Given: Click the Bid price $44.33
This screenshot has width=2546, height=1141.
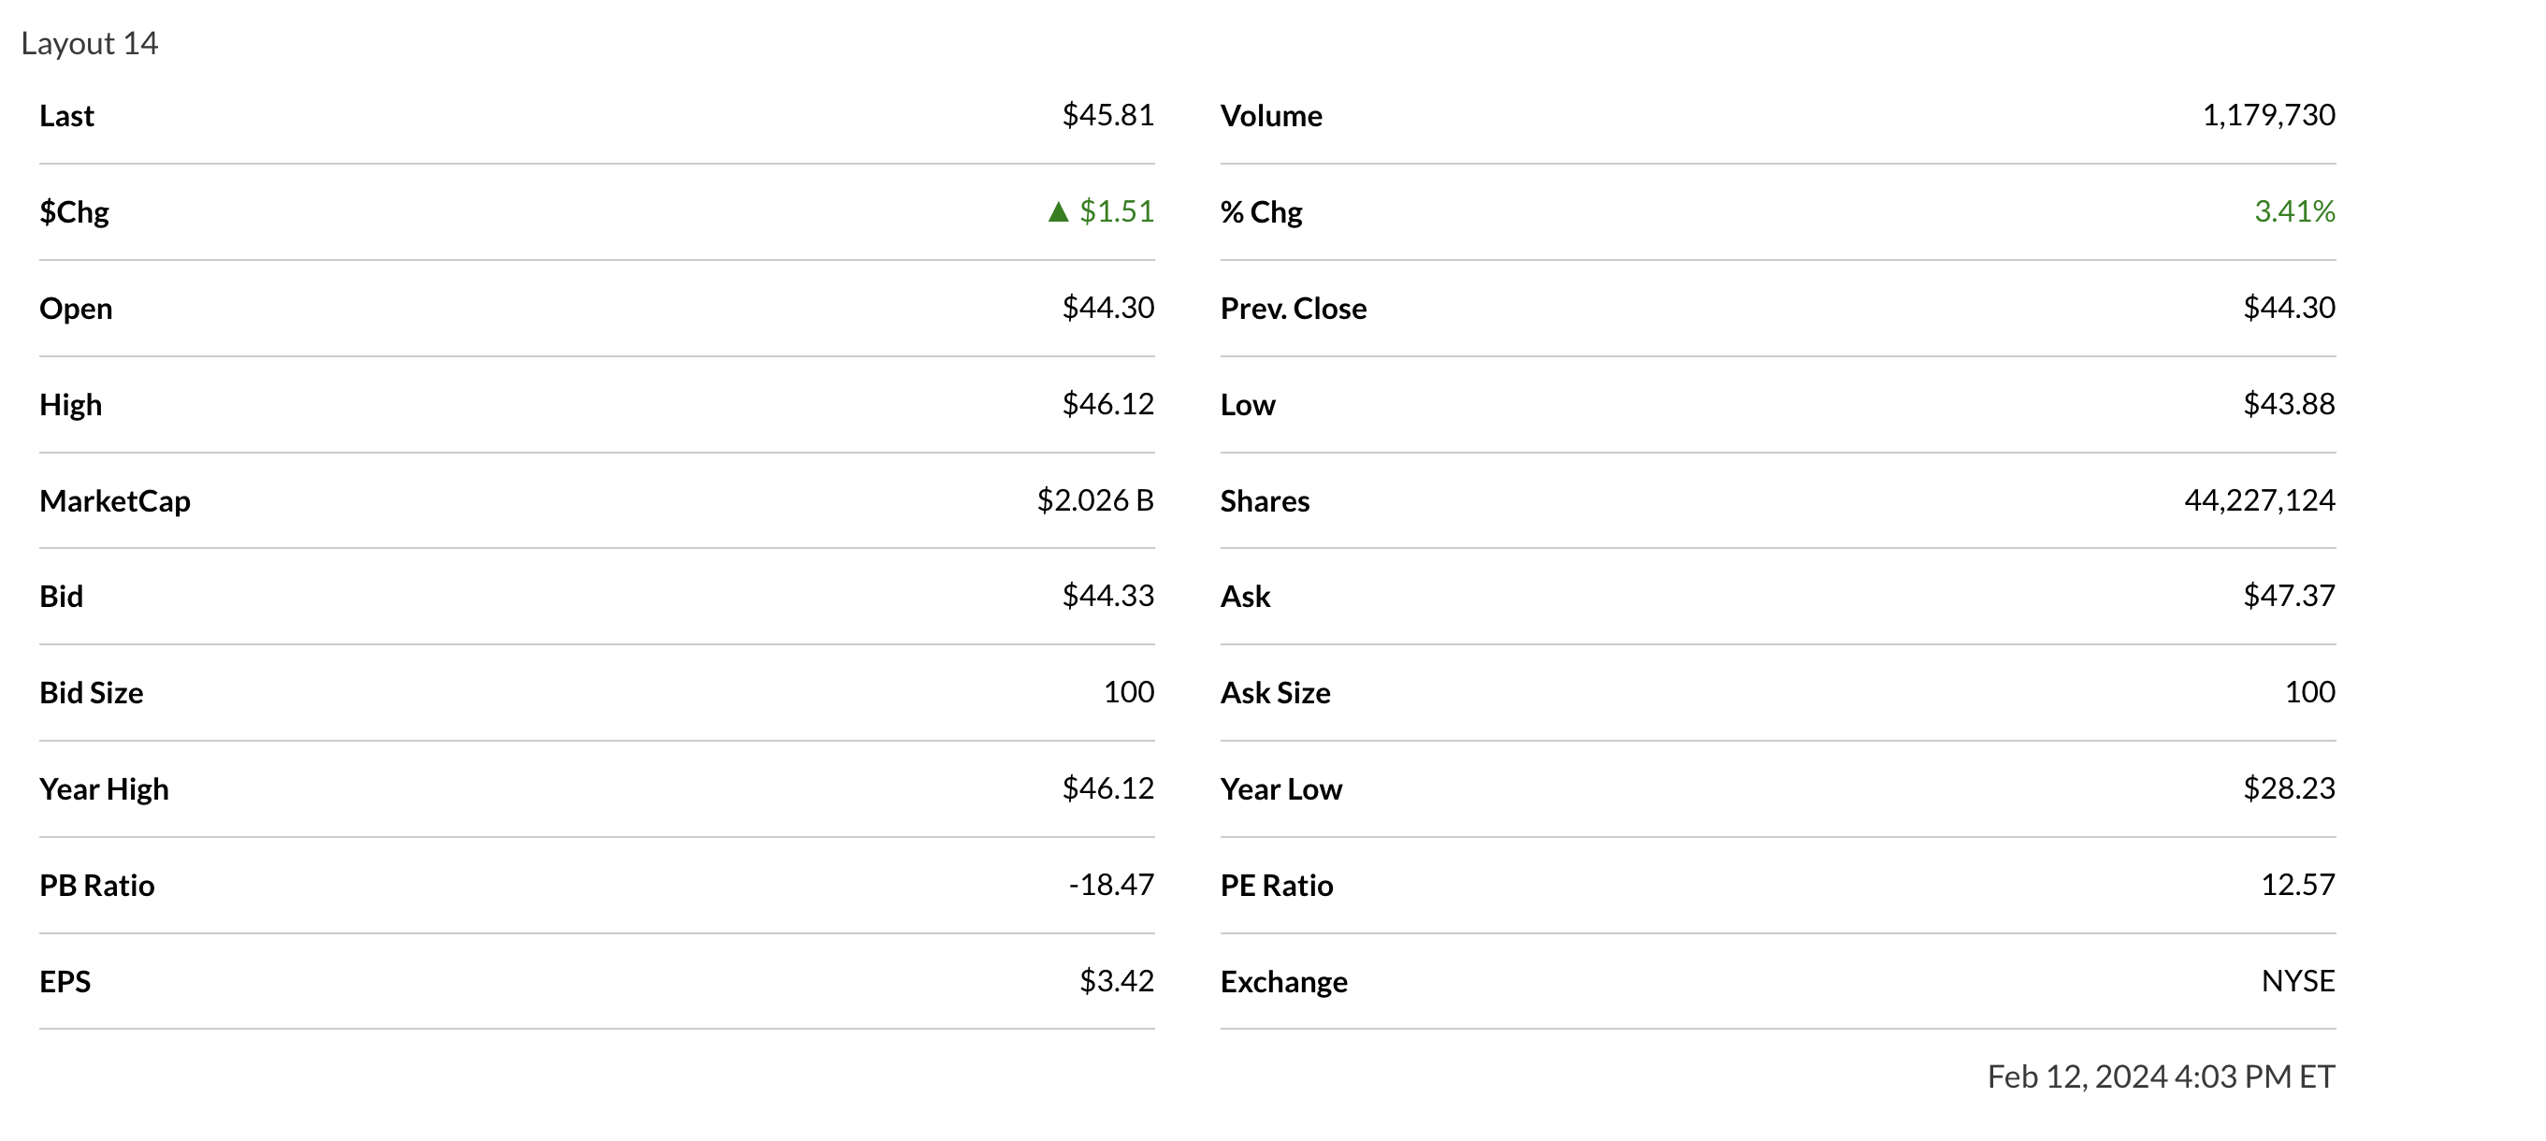Looking at the screenshot, I should tap(1107, 596).
